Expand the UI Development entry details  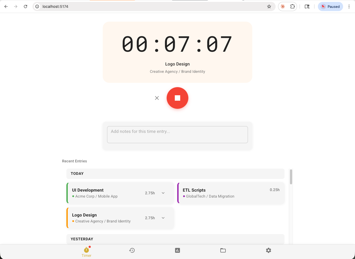(x=163, y=193)
